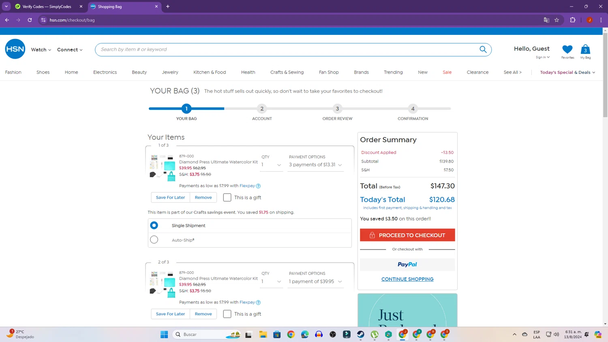Viewport: 608px width, 342px height.
Task: Open Windows Start menu
Action: click(x=164, y=334)
